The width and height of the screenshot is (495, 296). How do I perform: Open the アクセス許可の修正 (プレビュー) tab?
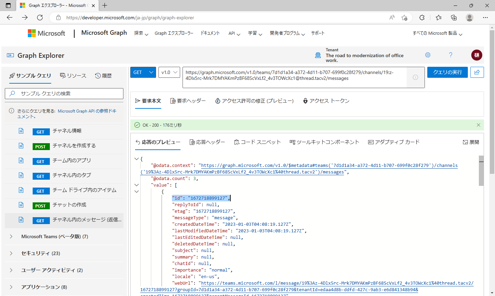coord(254,101)
